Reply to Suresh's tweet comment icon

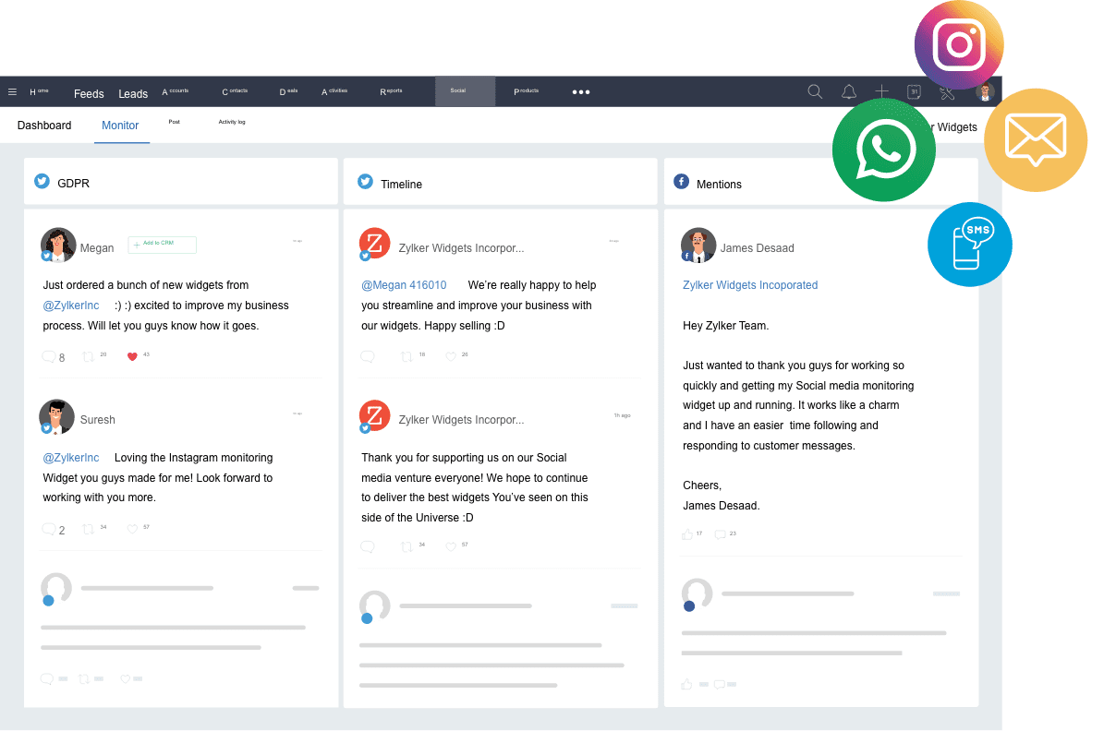[49, 529]
